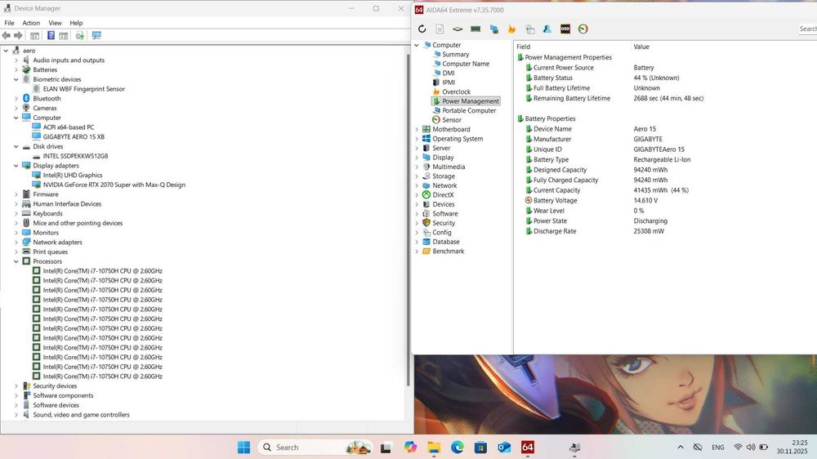Click the AIDA64 user silhouette toolbar icon

547,29
